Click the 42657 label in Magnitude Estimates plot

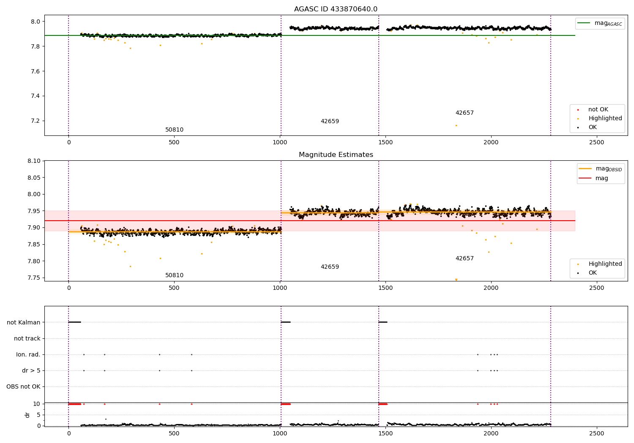[x=465, y=259]
